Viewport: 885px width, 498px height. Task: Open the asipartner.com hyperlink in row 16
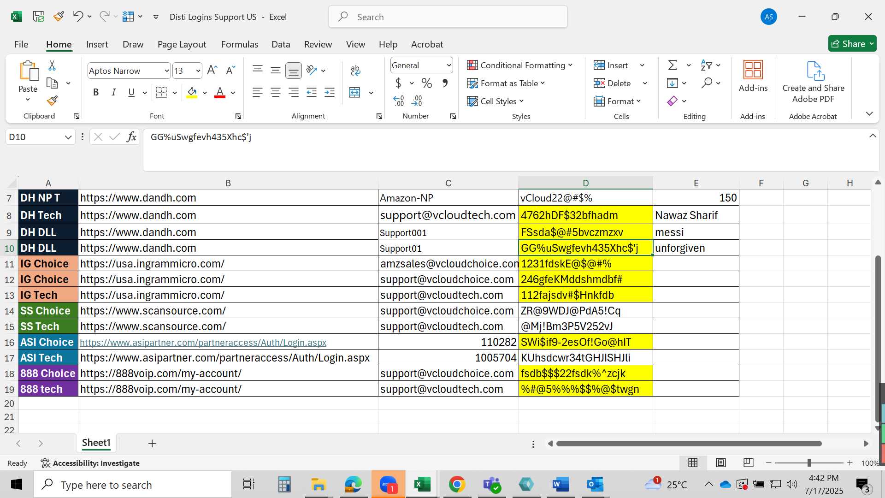coord(203,343)
